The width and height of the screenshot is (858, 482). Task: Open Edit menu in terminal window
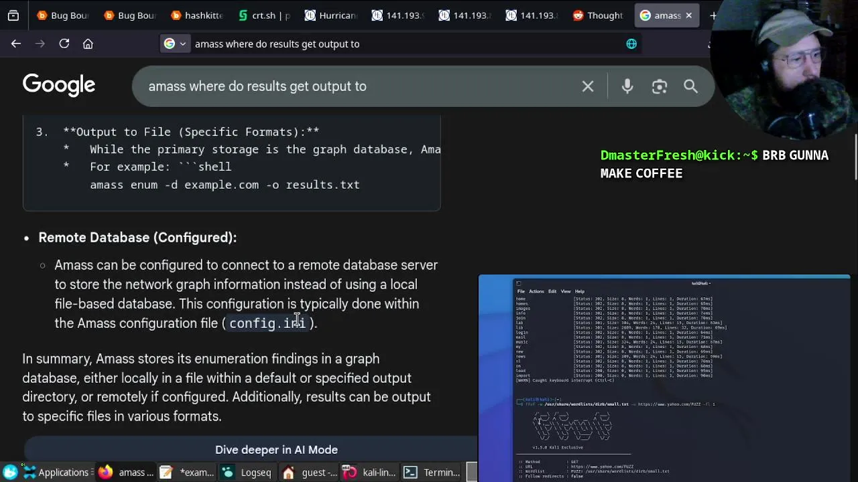tap(552, 291)
